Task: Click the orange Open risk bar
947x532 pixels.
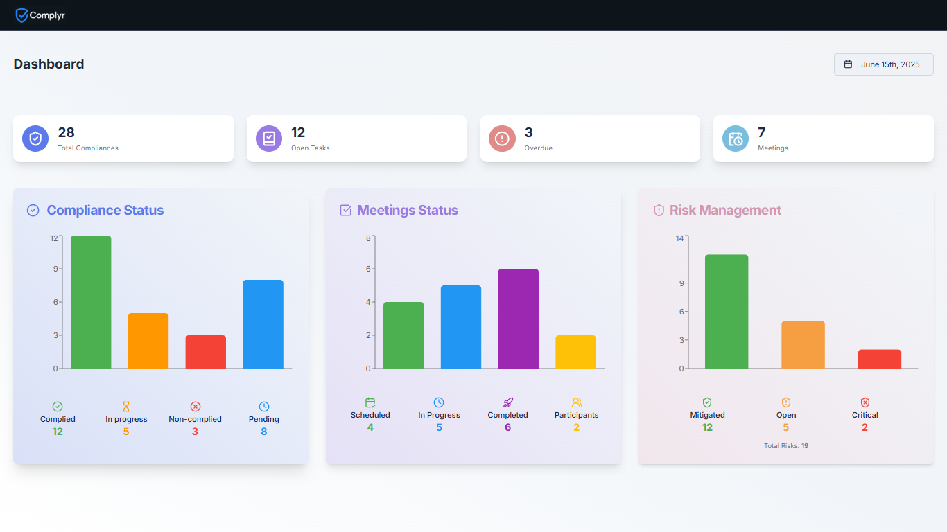Action: tap(803, 345)
